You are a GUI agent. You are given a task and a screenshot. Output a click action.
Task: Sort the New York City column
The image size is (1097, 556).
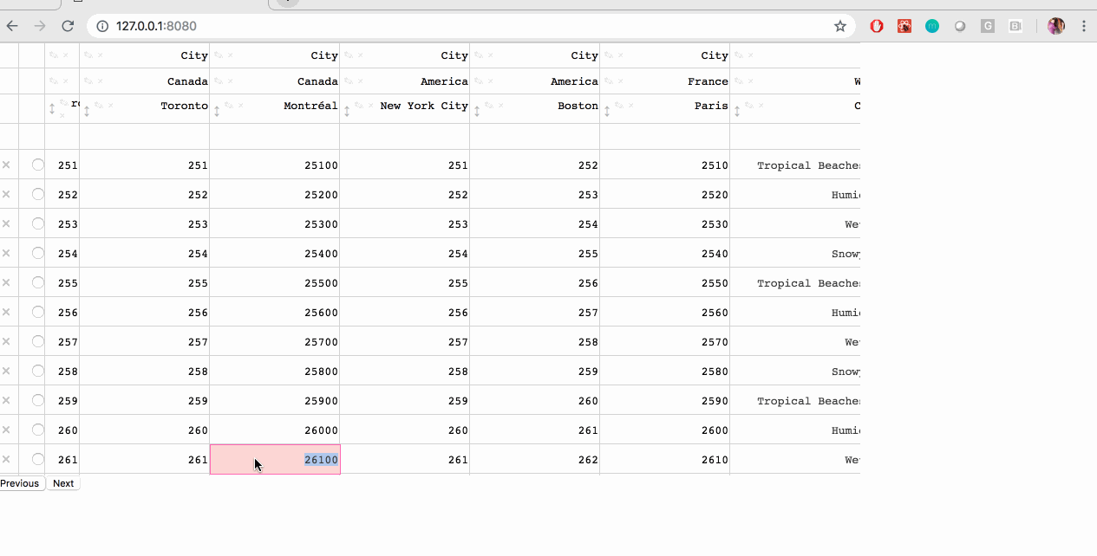(347, 110)
